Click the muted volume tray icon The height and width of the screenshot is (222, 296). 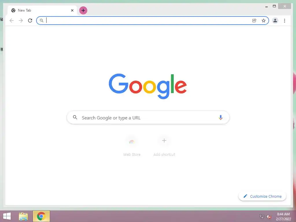pyautogui.click(x=269, y=217)
